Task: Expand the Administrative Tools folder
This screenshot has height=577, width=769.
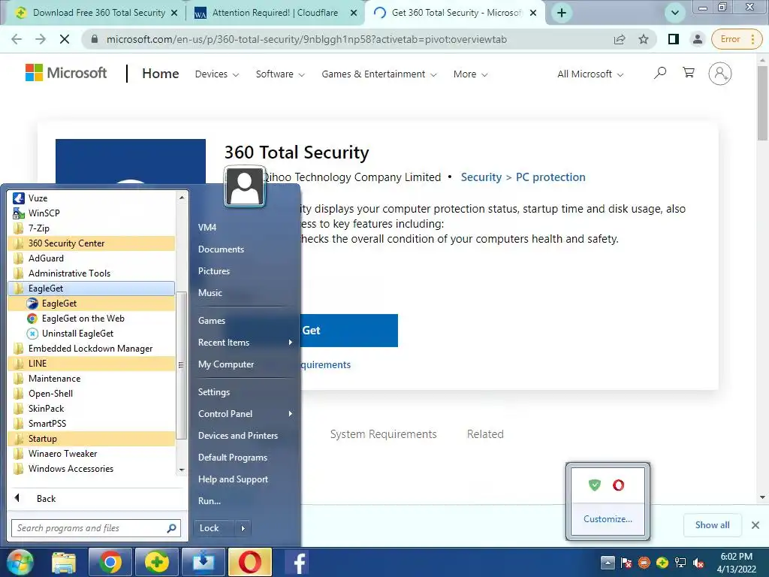Action: pyautogui.click(x=91, y=273)
